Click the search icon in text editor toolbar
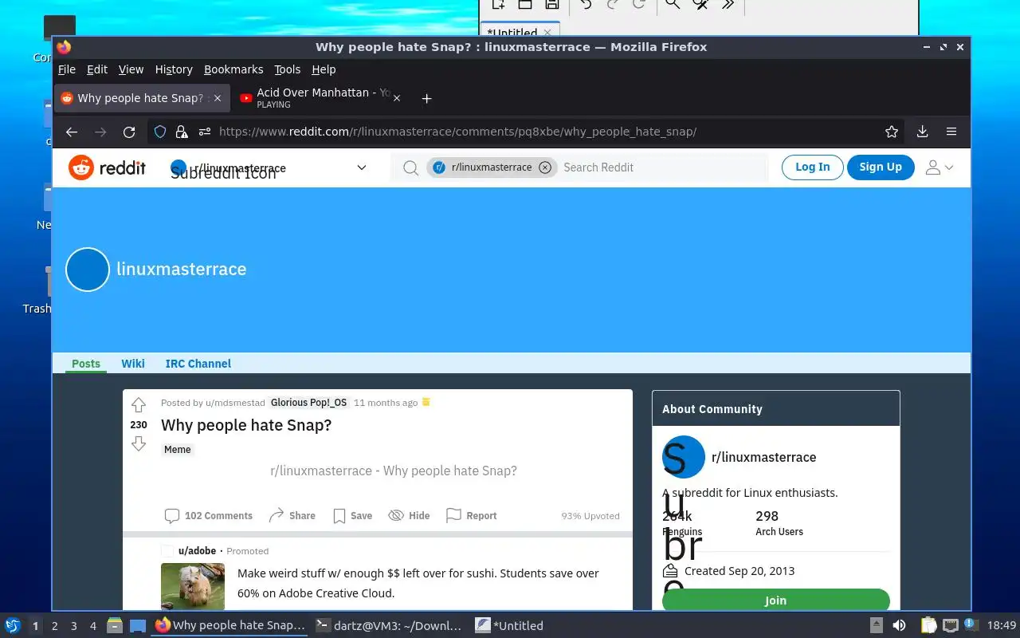Image resolution: width=1020 pixels, height=638 pixels. point(673,4)
